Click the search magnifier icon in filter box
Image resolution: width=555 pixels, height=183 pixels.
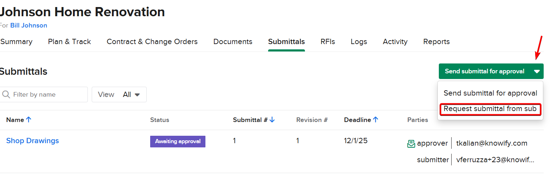coord(6,94)
